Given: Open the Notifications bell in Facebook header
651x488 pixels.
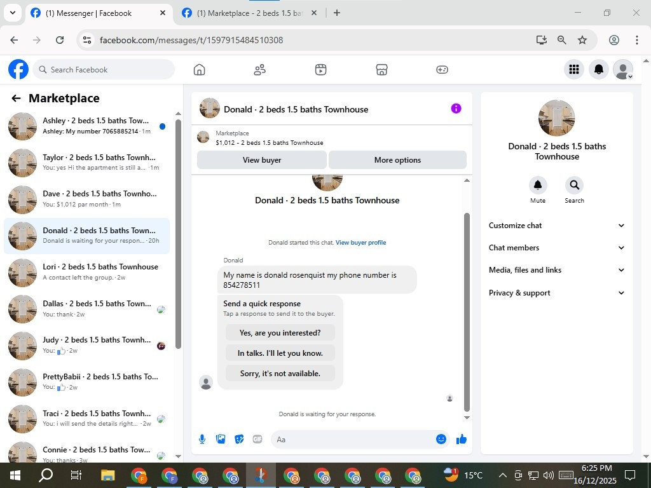Looking at the screenshot, I should click(x=599, y=69).
